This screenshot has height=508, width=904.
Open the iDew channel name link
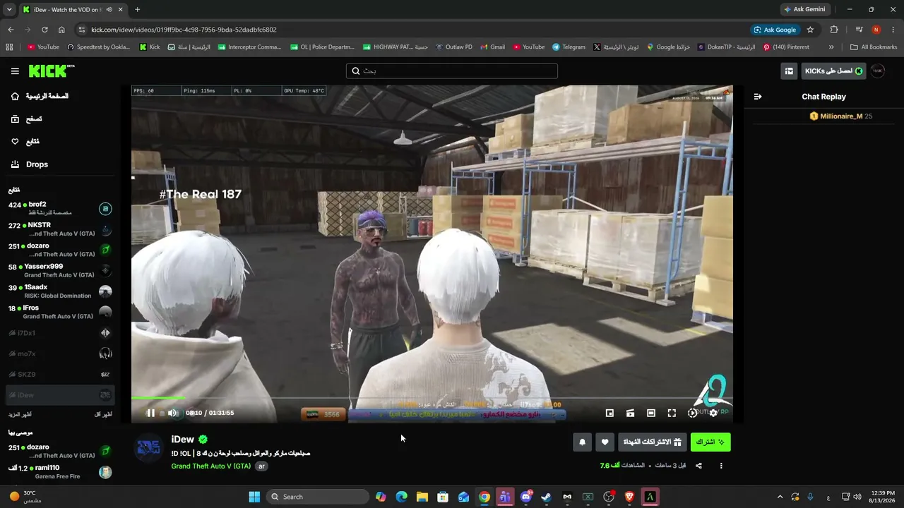[182, 440]
